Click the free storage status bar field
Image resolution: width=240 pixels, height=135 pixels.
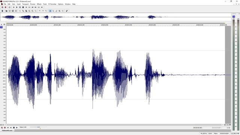point(235,133)
